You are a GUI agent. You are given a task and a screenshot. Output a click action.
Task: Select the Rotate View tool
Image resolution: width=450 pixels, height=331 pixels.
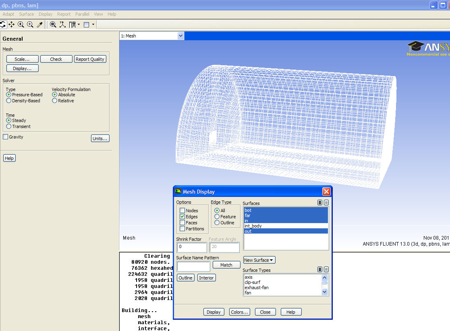point(2,25)
